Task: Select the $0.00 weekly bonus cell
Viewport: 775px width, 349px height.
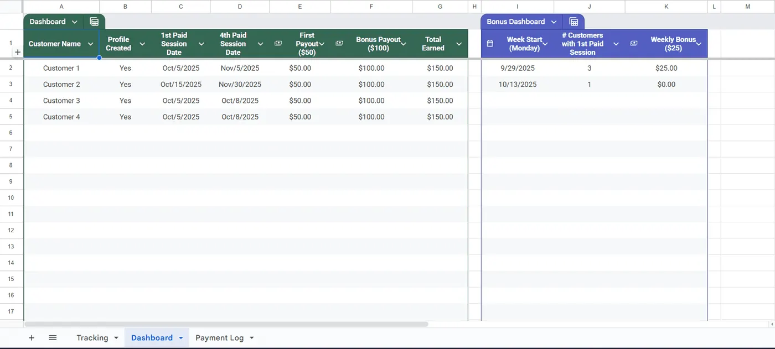Action: point(666,85)
